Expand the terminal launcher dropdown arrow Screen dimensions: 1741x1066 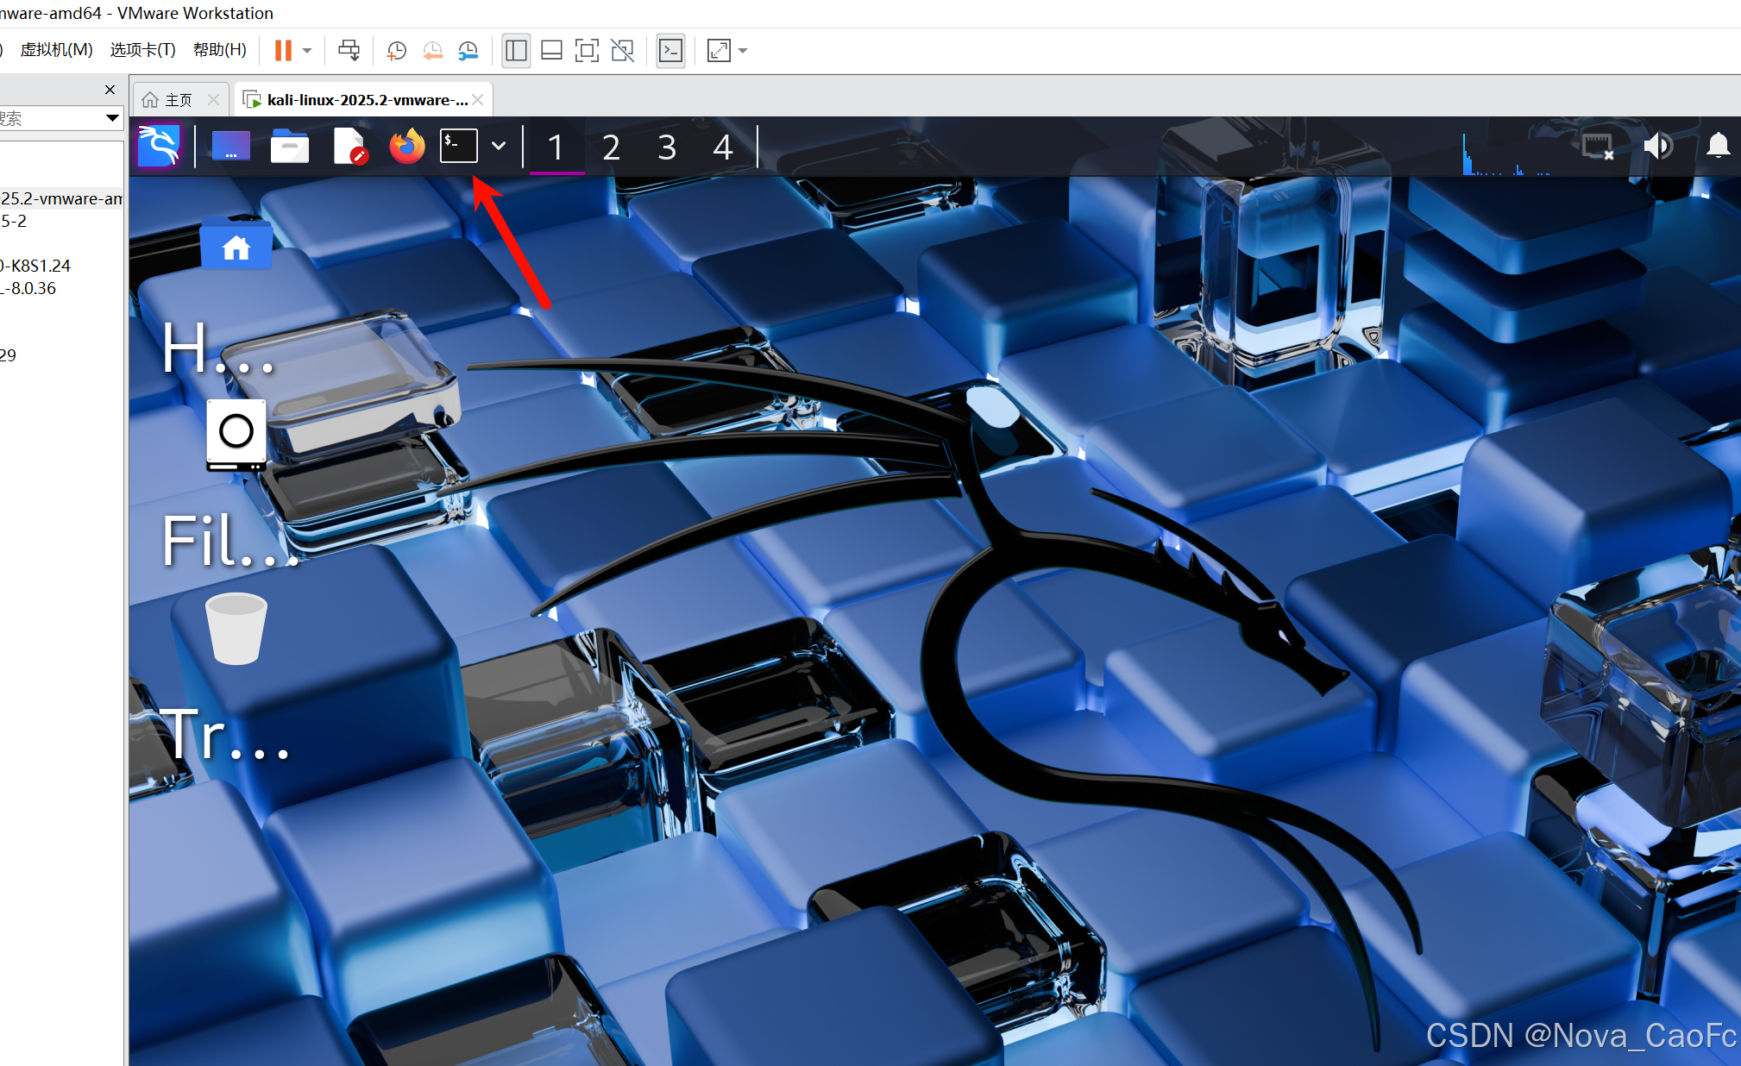coord(499,147)
